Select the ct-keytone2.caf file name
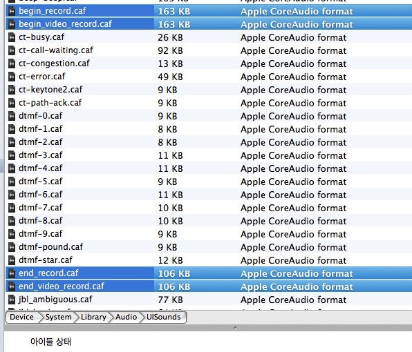The width and height of the screenshot is (412, 352). [x=50, y=90]
